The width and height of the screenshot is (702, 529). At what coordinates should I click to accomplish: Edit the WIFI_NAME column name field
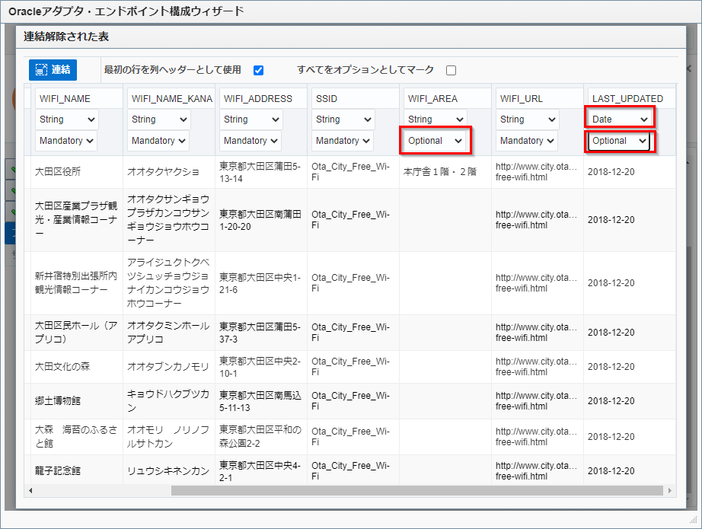point(78,98)
